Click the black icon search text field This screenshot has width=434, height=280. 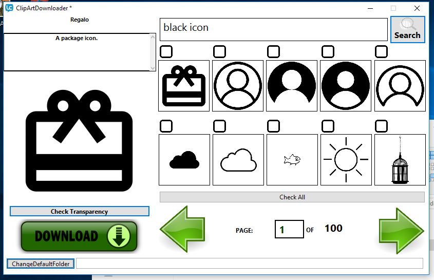(x=273, y=29)
